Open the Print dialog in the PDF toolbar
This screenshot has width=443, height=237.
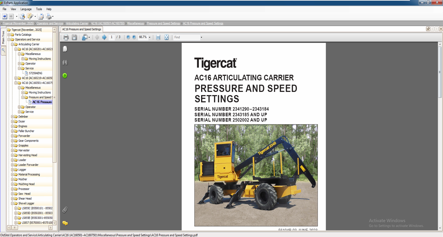point(66,37)
